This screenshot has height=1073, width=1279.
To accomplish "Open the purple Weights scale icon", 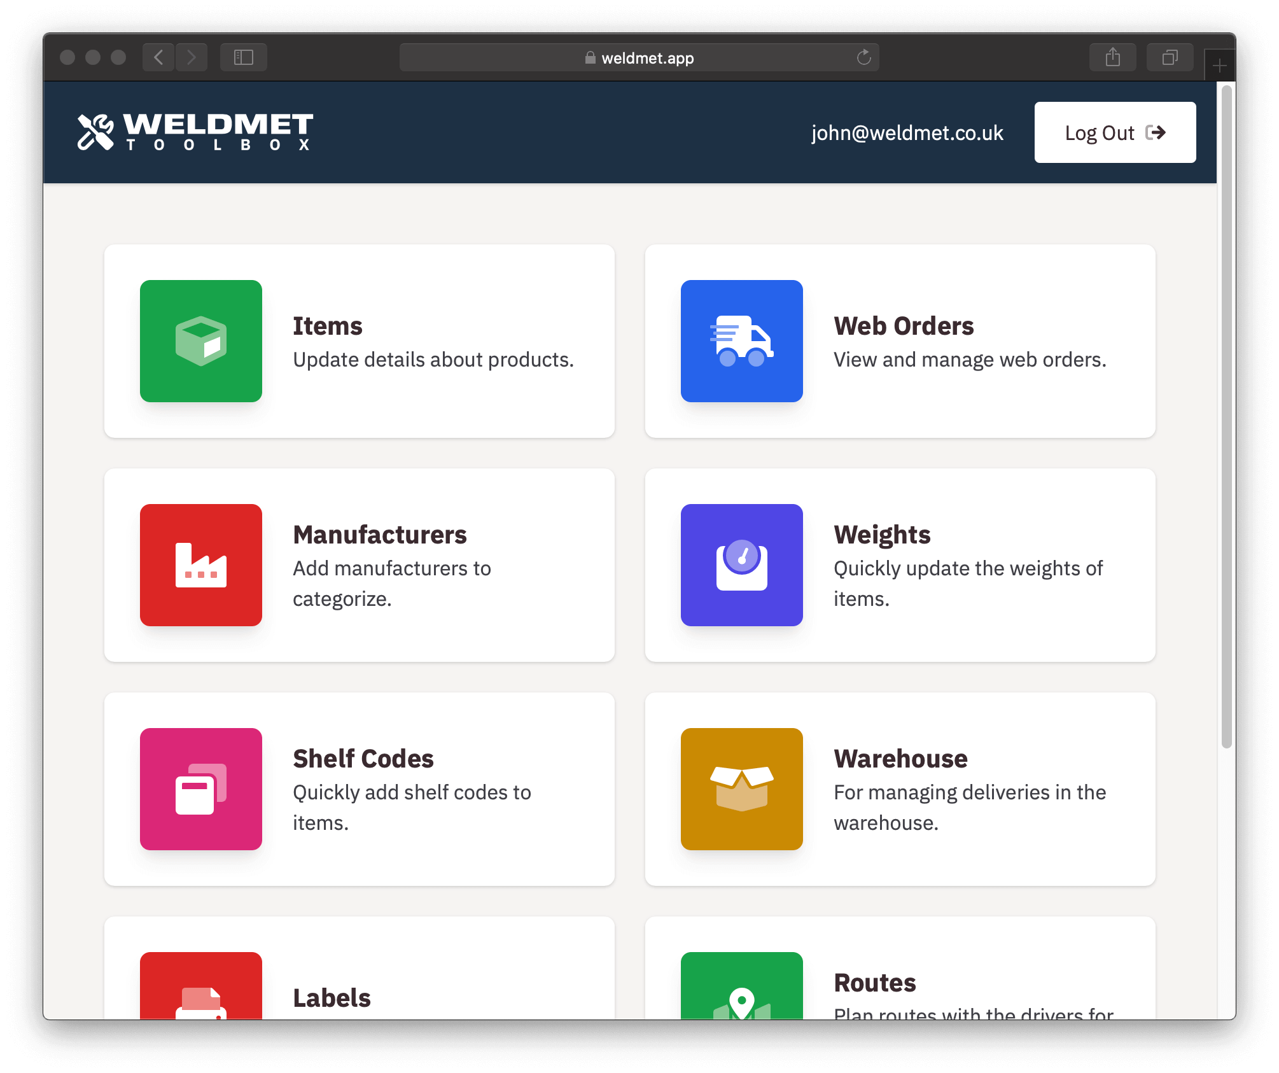I will coord(742,565).
